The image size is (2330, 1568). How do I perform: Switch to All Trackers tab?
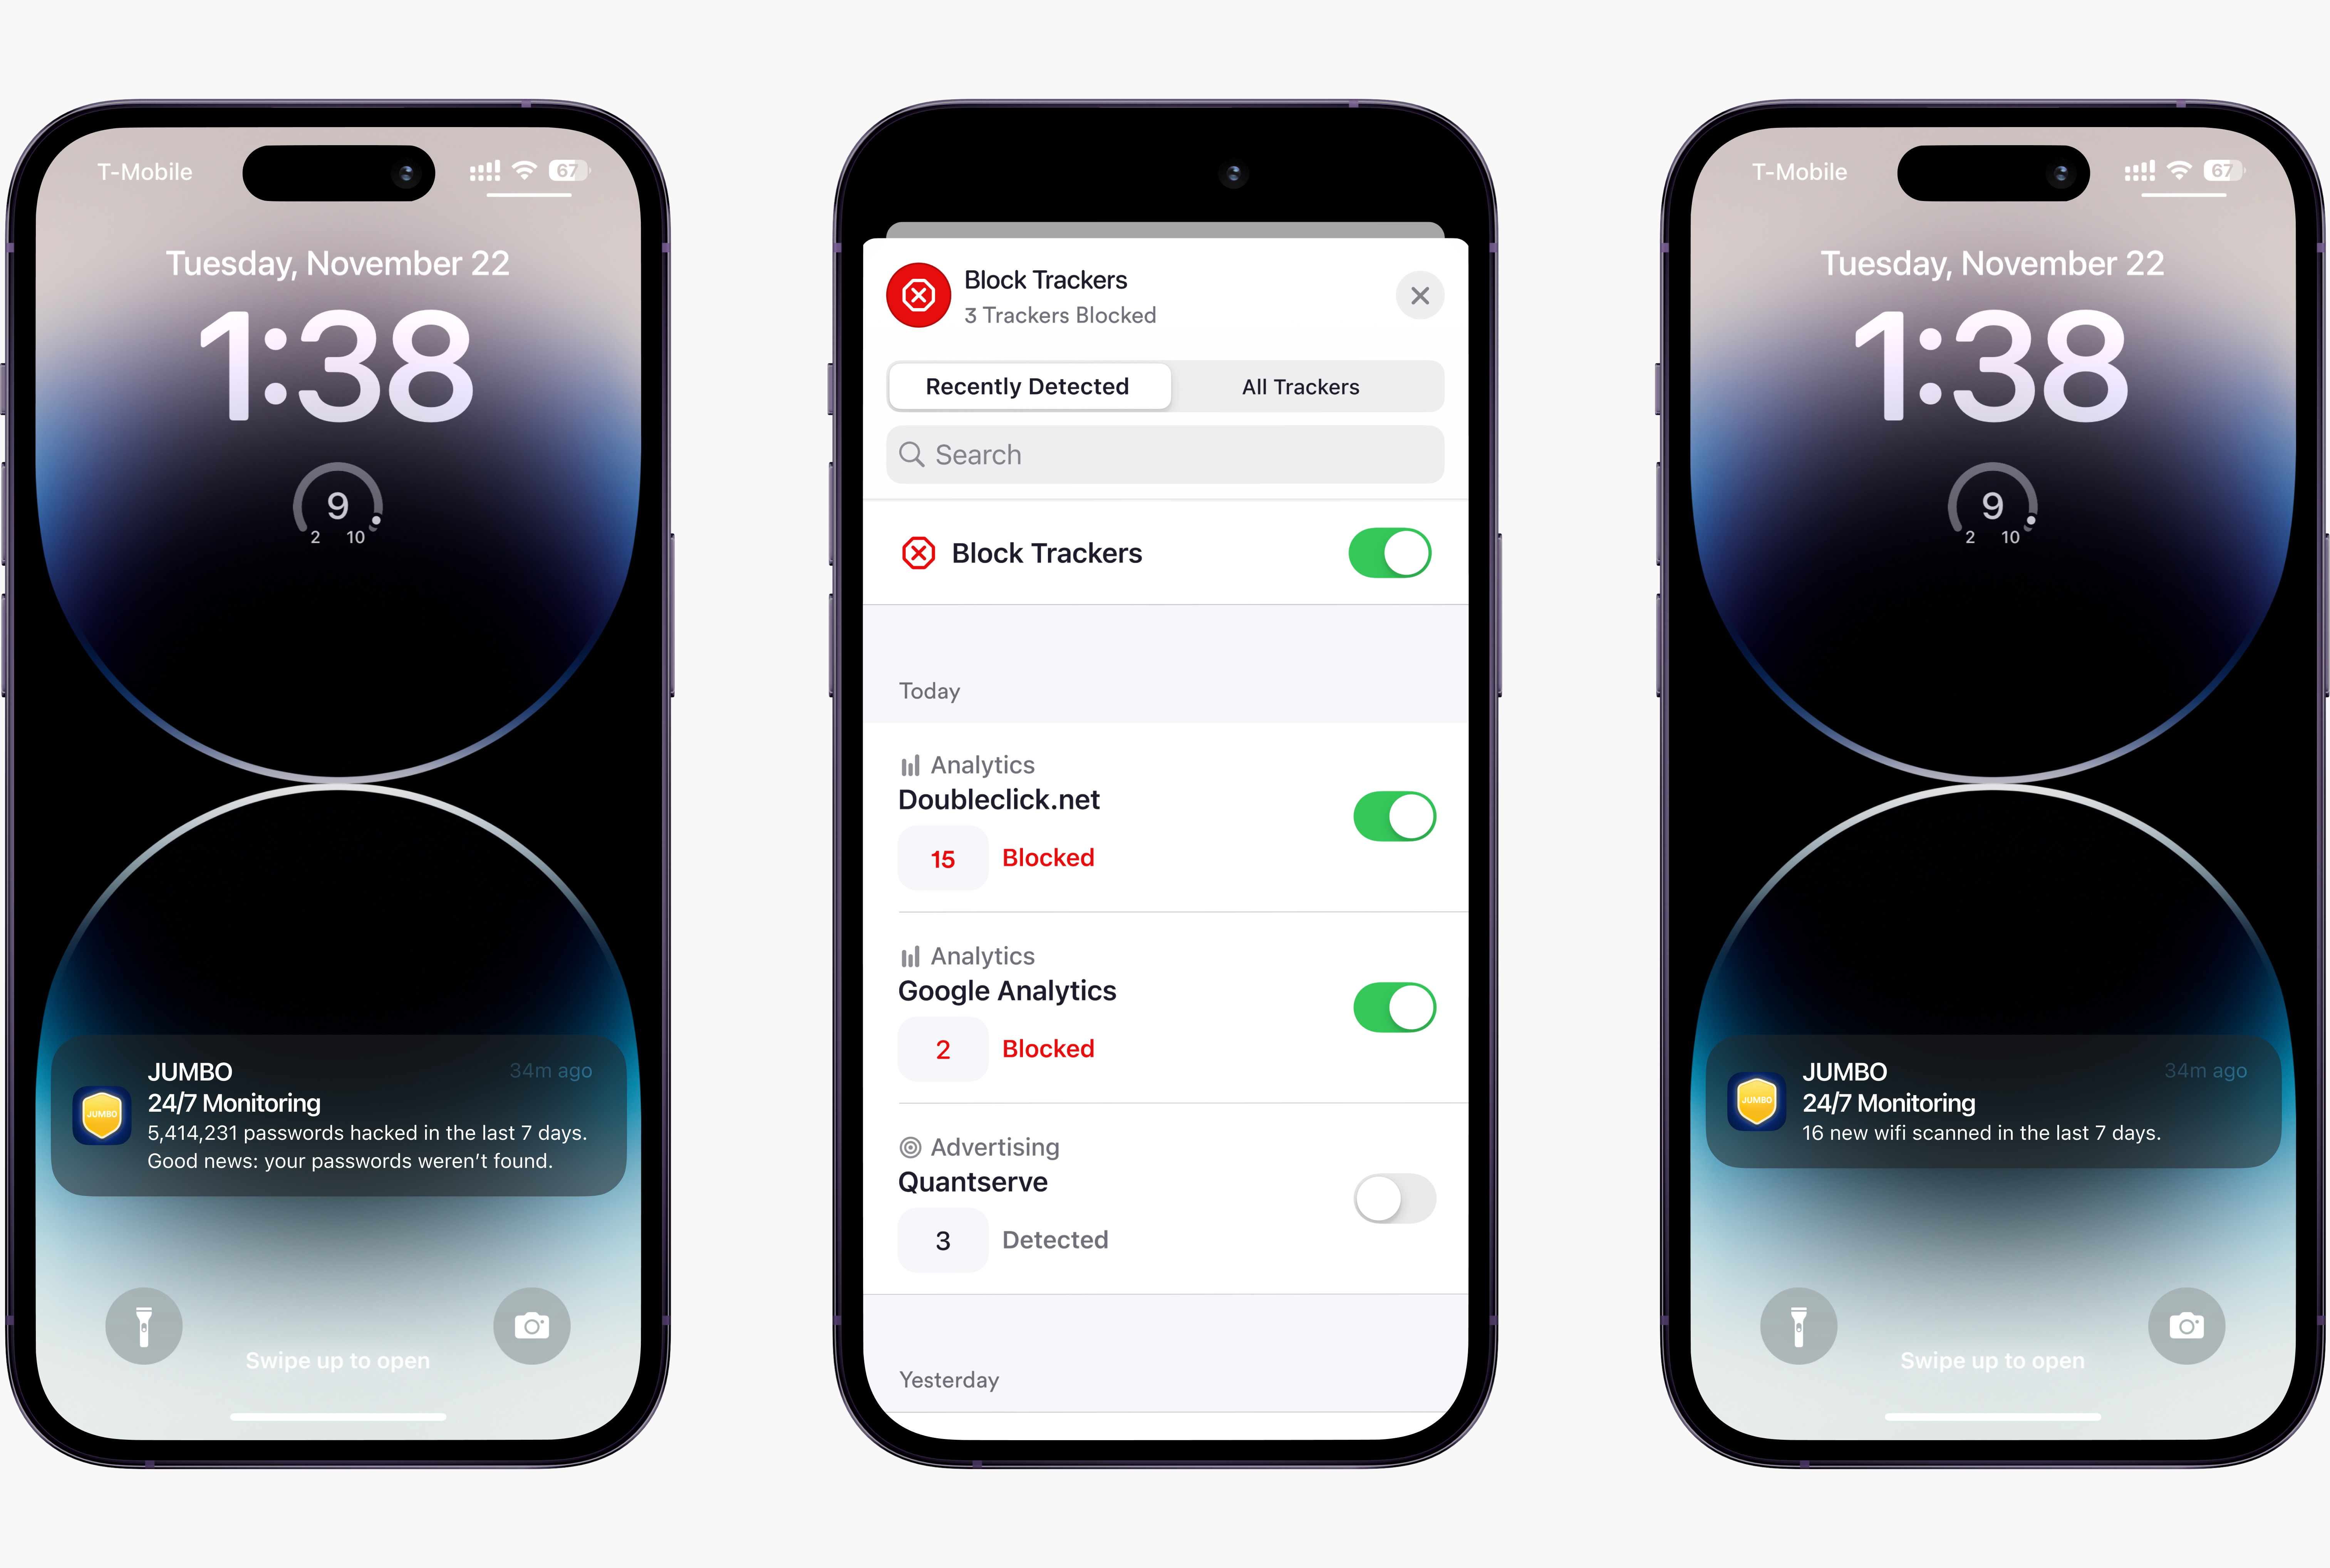[x=1302, y=385]
